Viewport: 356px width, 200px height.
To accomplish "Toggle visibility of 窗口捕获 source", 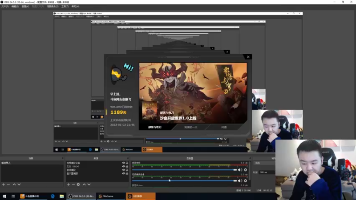I will pyautogui.click(x=124, y=170).
